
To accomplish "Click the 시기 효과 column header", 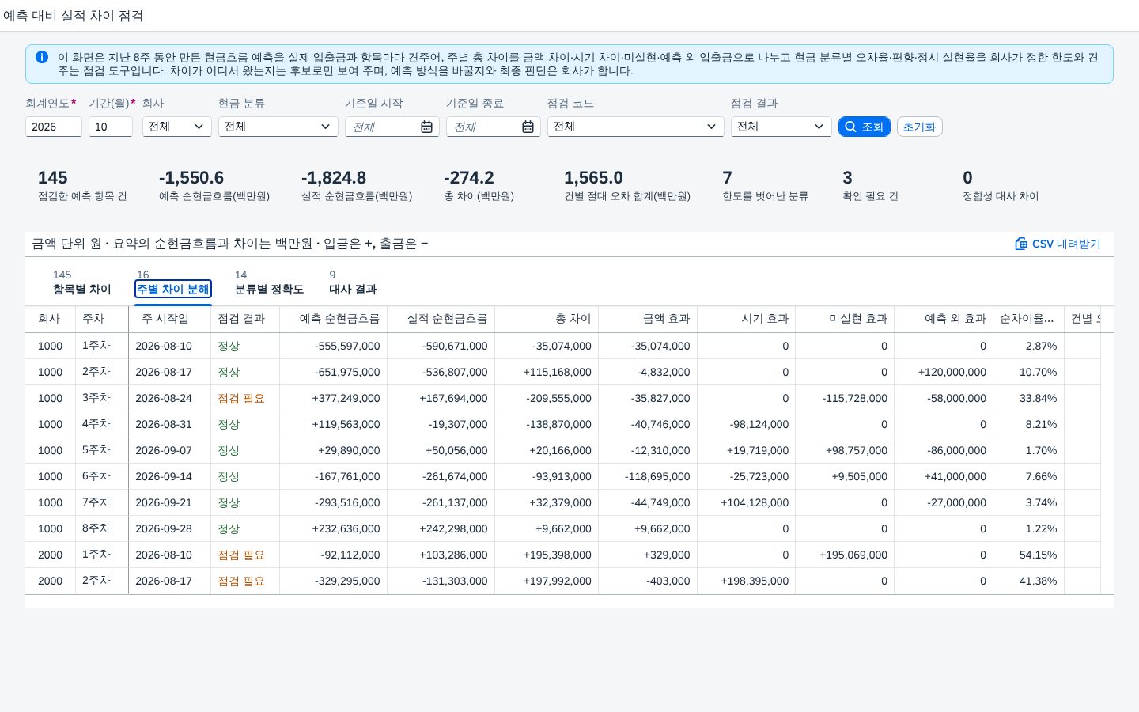I will pos(747,319).
